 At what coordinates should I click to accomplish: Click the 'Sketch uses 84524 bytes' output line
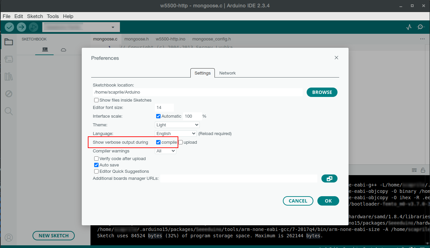(210, 236)
